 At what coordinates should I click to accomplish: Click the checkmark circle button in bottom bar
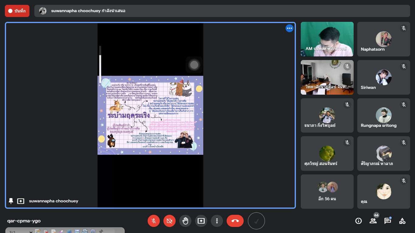(256, 221)
